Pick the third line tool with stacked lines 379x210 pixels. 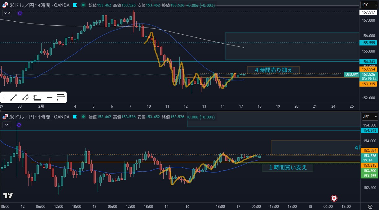tap(37, 98)
